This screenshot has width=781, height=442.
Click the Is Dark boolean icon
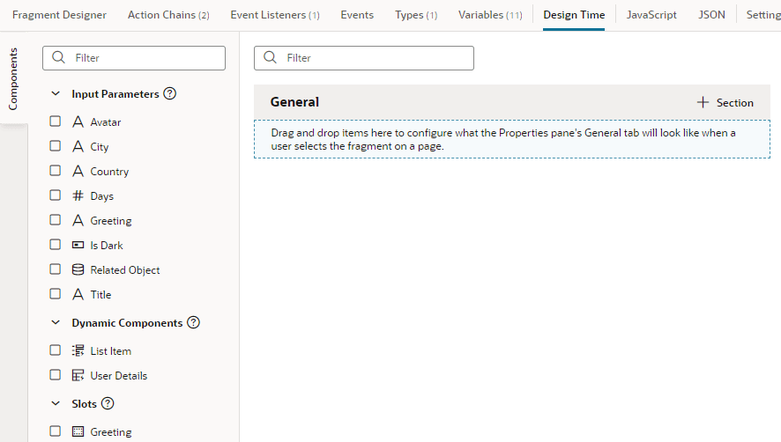point(78,245)
